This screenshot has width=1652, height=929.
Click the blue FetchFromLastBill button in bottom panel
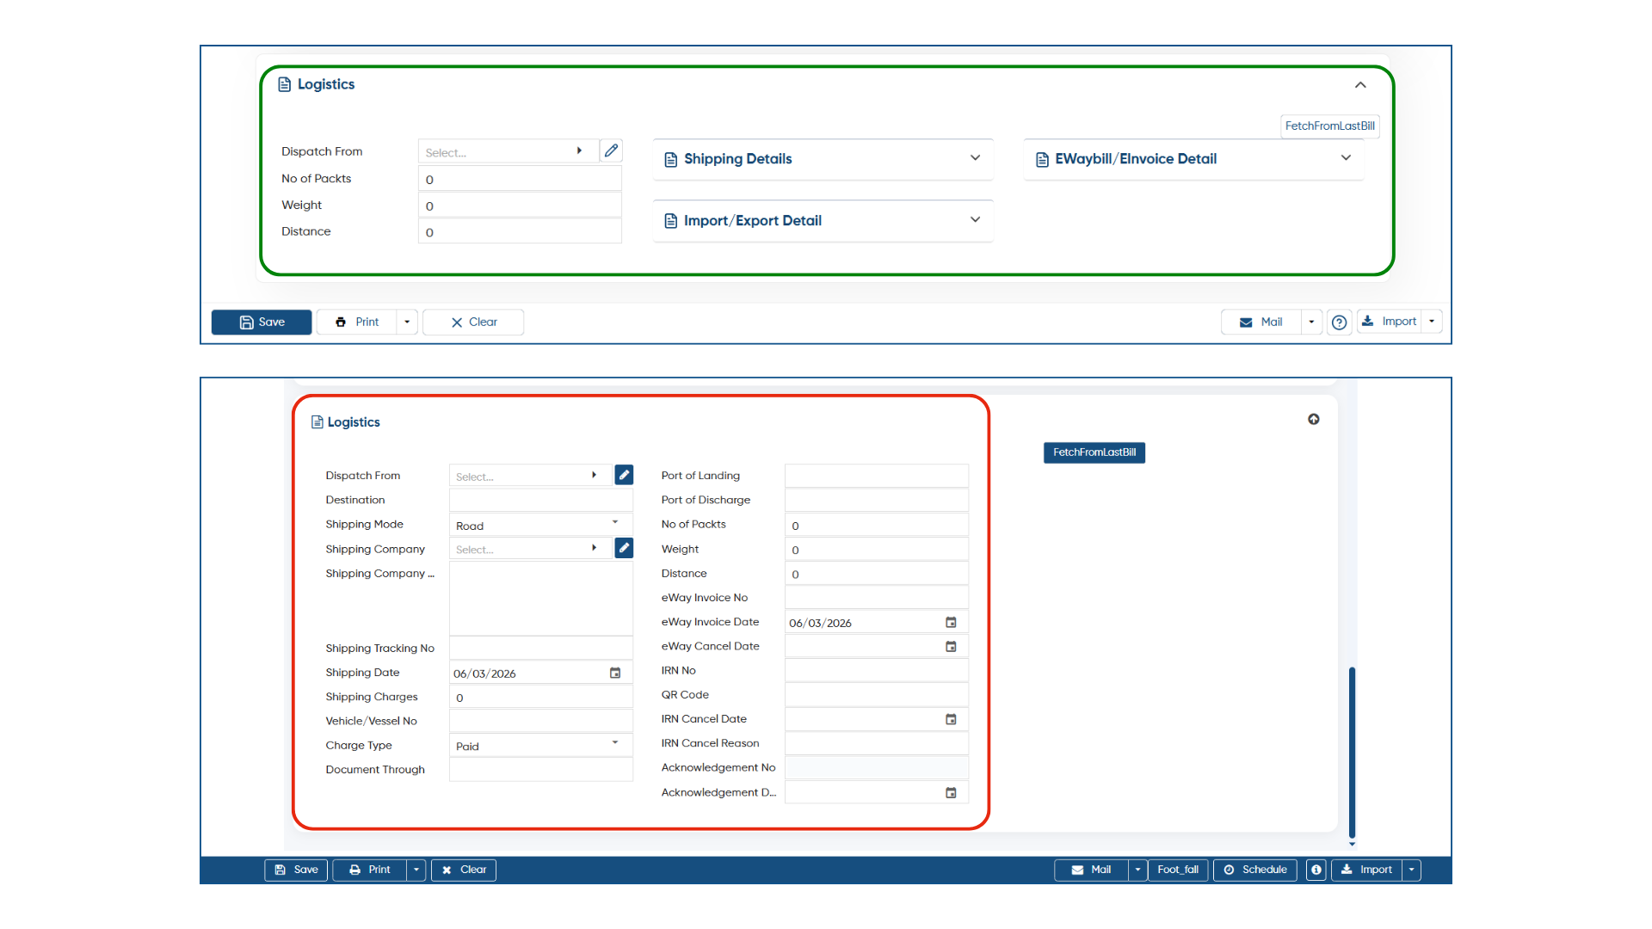1094,452
